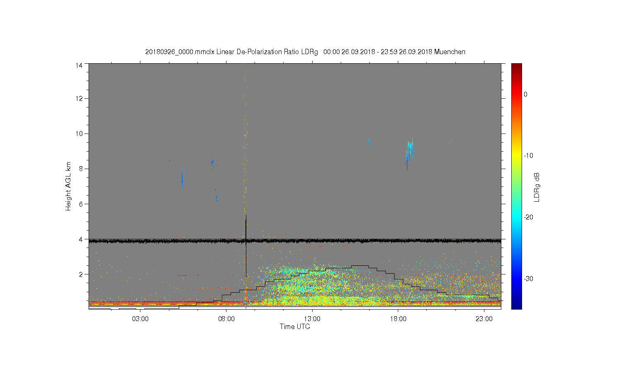Viewport: 621px width, 372px height.
Task: Click the height tick label 2
Action: tap(80, 274)
